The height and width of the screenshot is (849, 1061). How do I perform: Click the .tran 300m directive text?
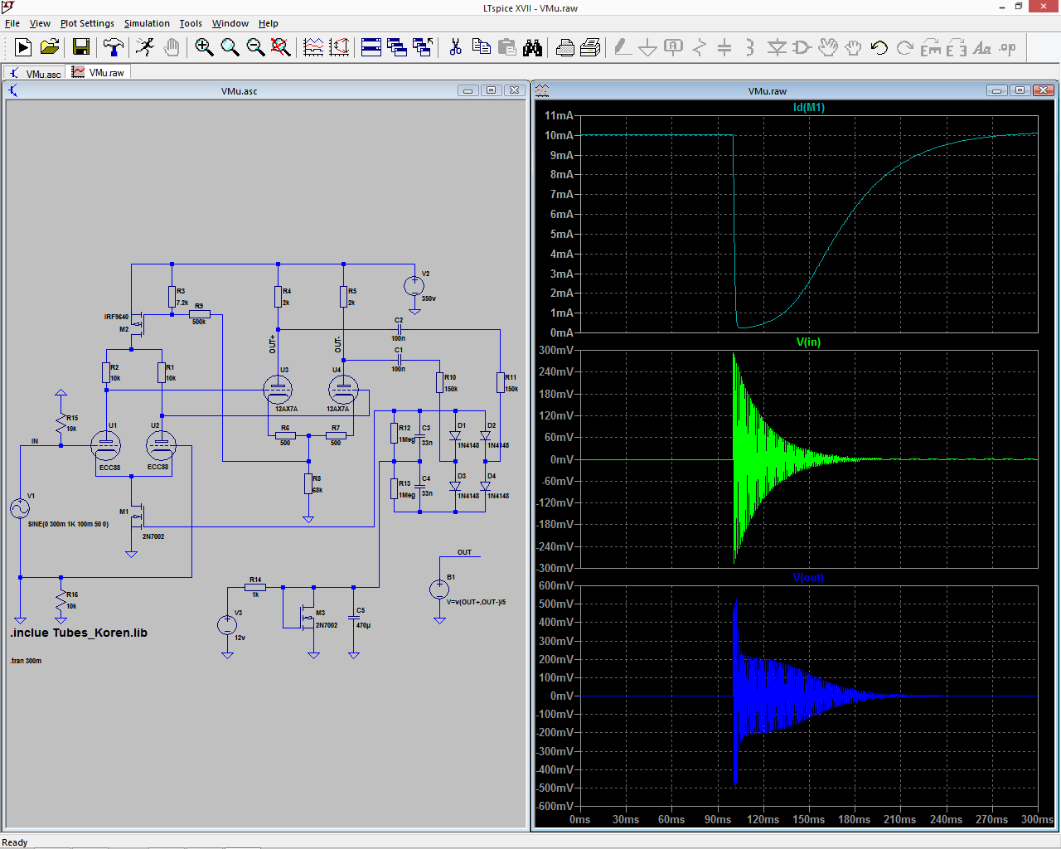pos(26,661)
